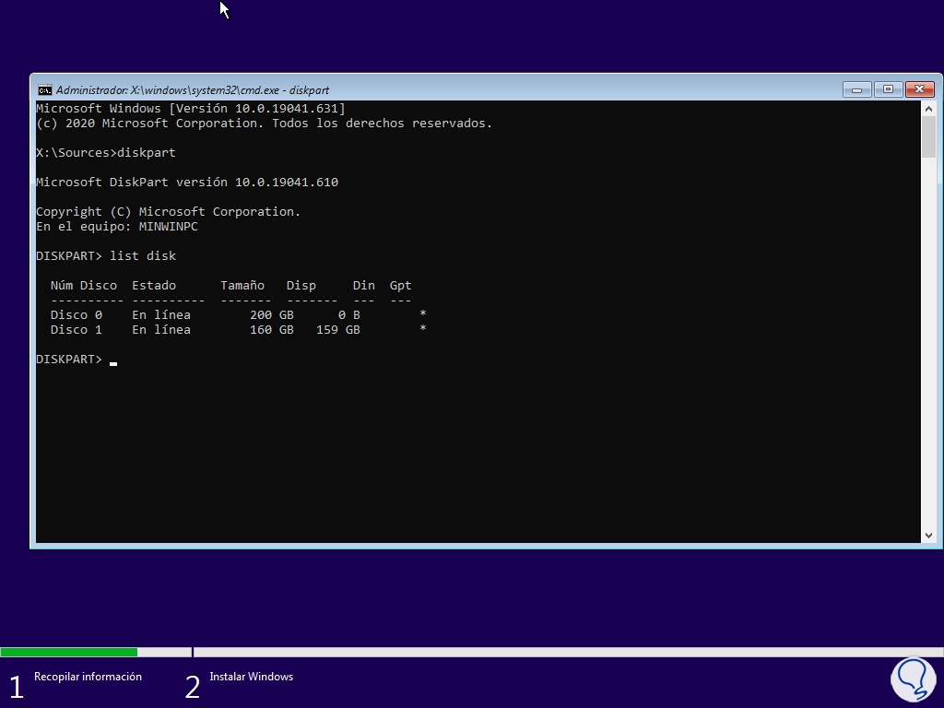Click the 'Instalar Windows' step label

251,677
